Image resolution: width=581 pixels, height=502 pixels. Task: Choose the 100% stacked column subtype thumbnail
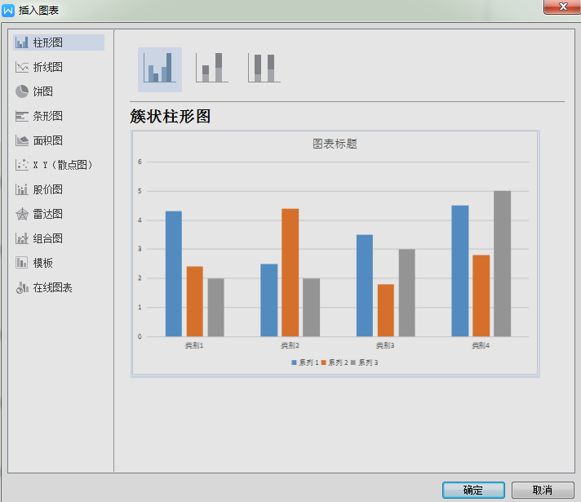click(264, 68)
